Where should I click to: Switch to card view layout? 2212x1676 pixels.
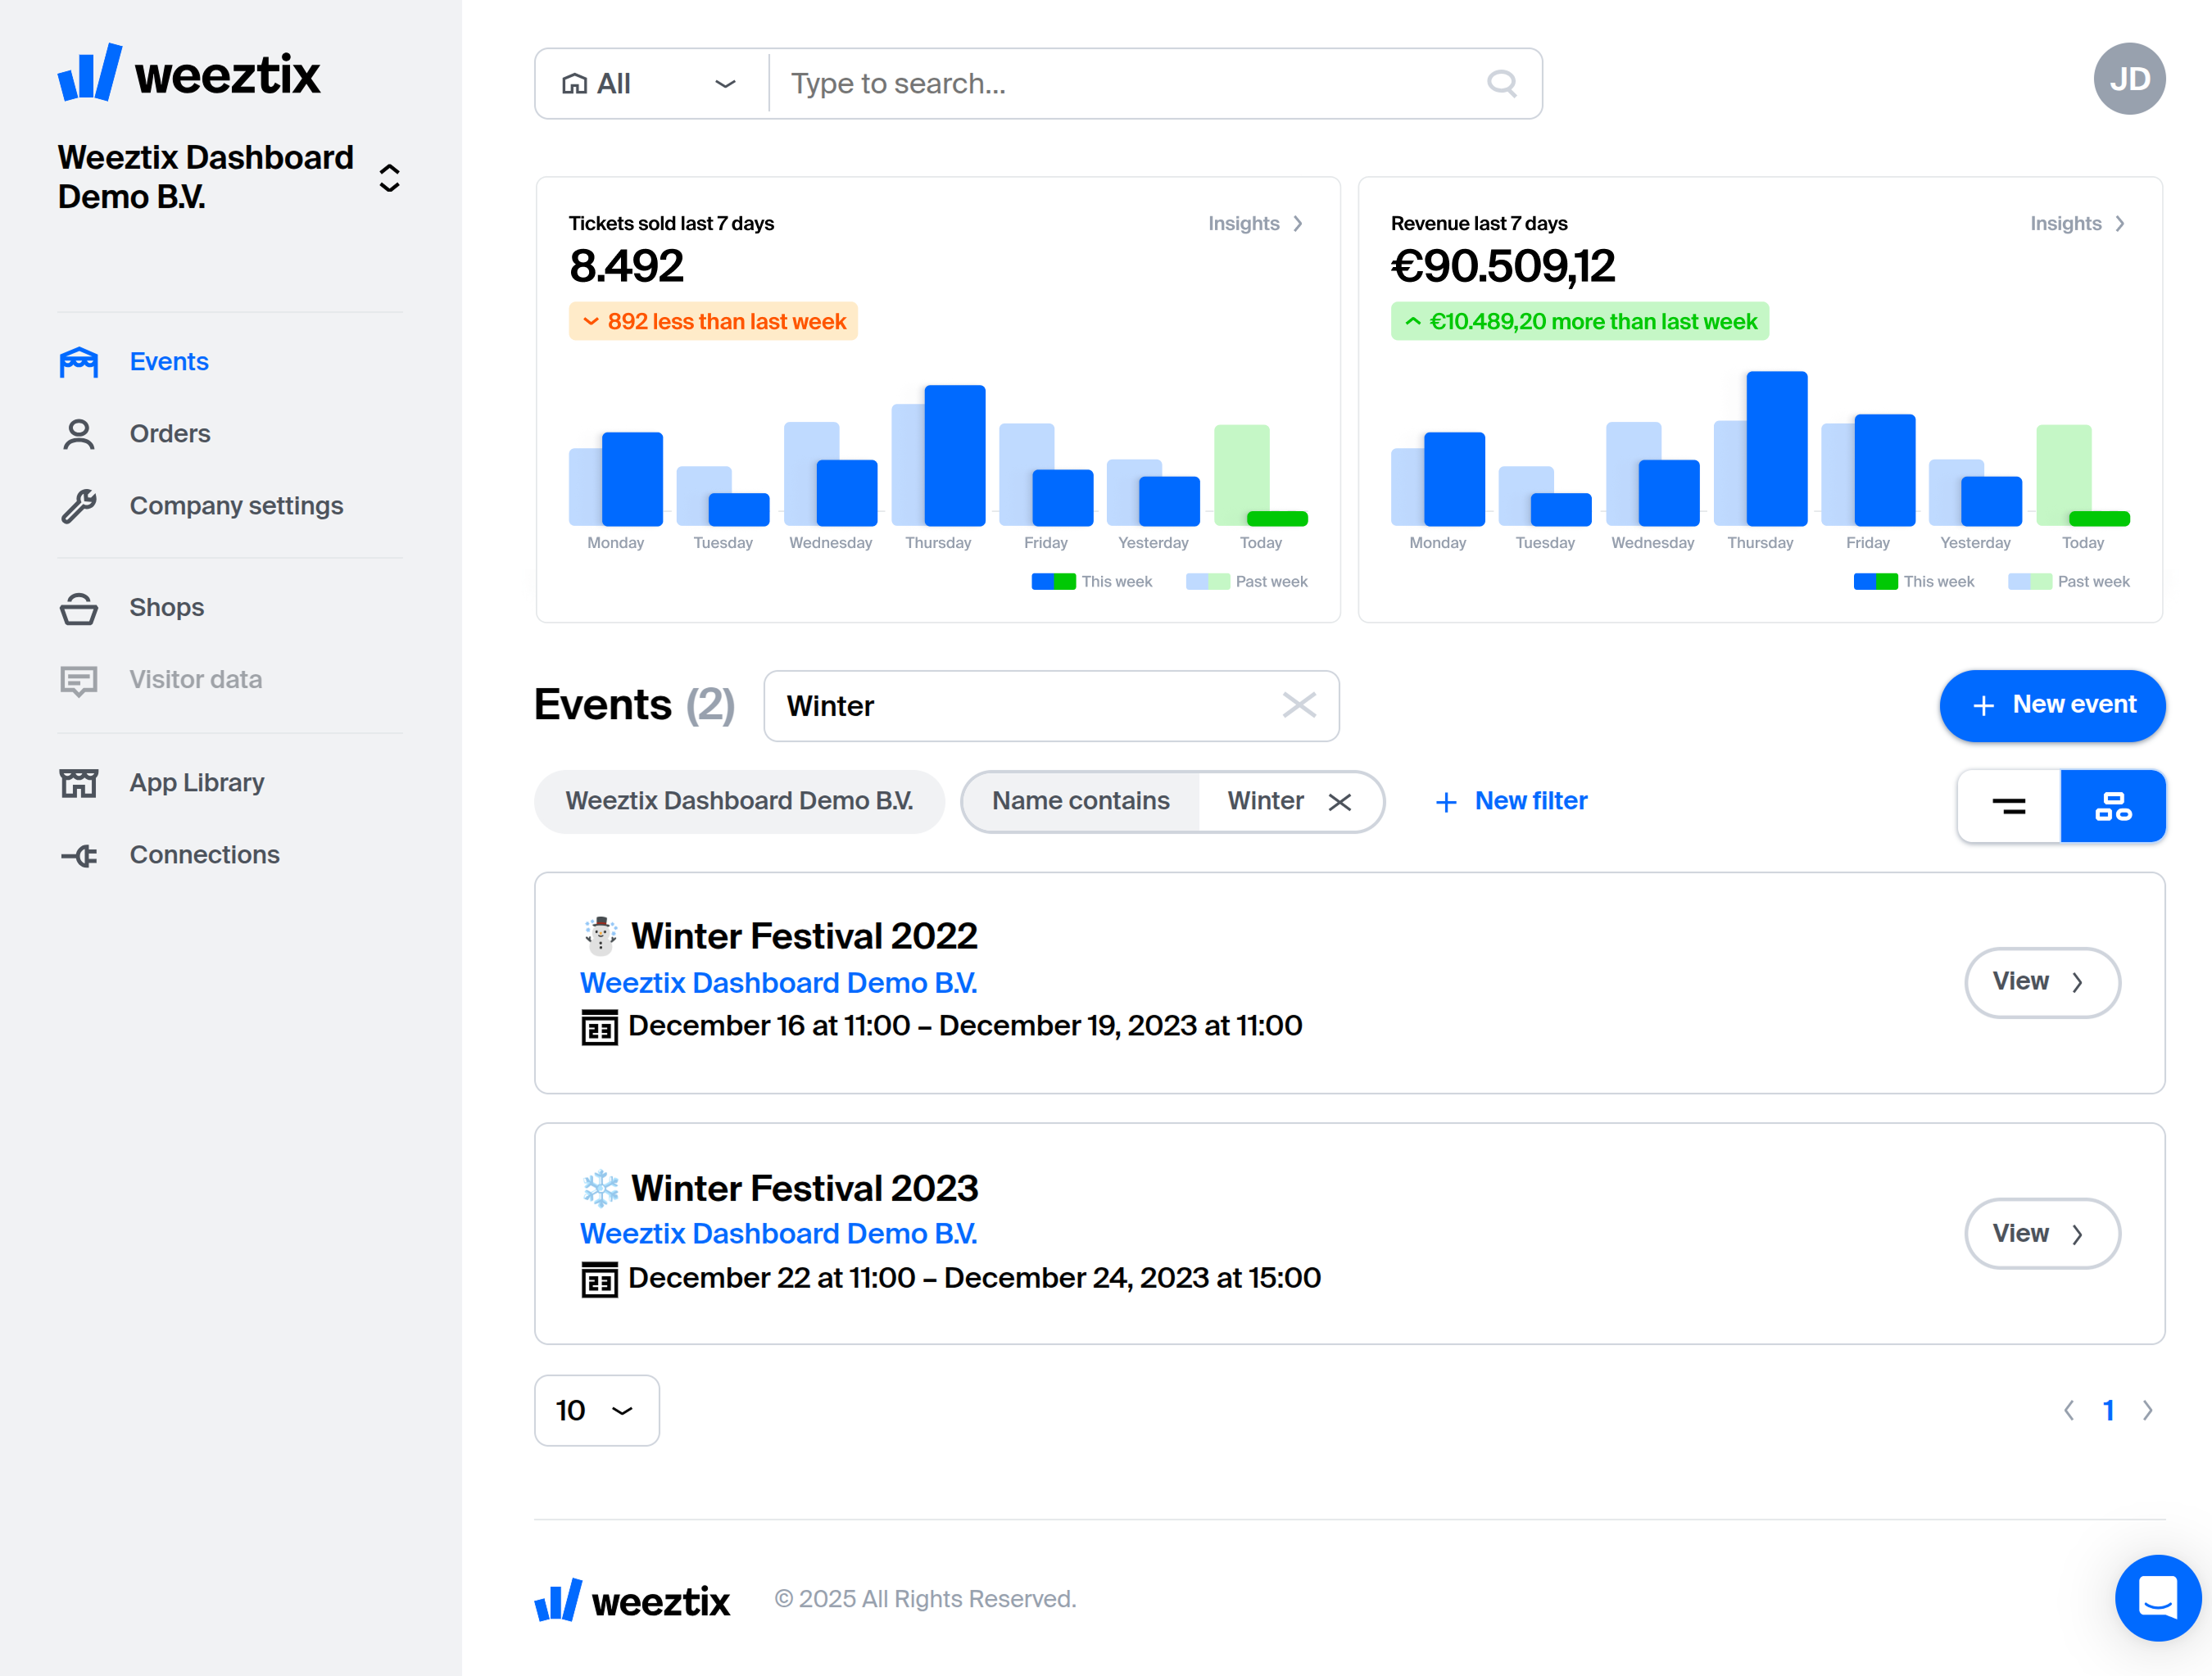2114,806
